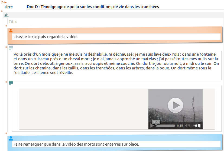This screenshot has width=224, height=151.
Task: Click the video seek progress bar
Action: (165, 126)
